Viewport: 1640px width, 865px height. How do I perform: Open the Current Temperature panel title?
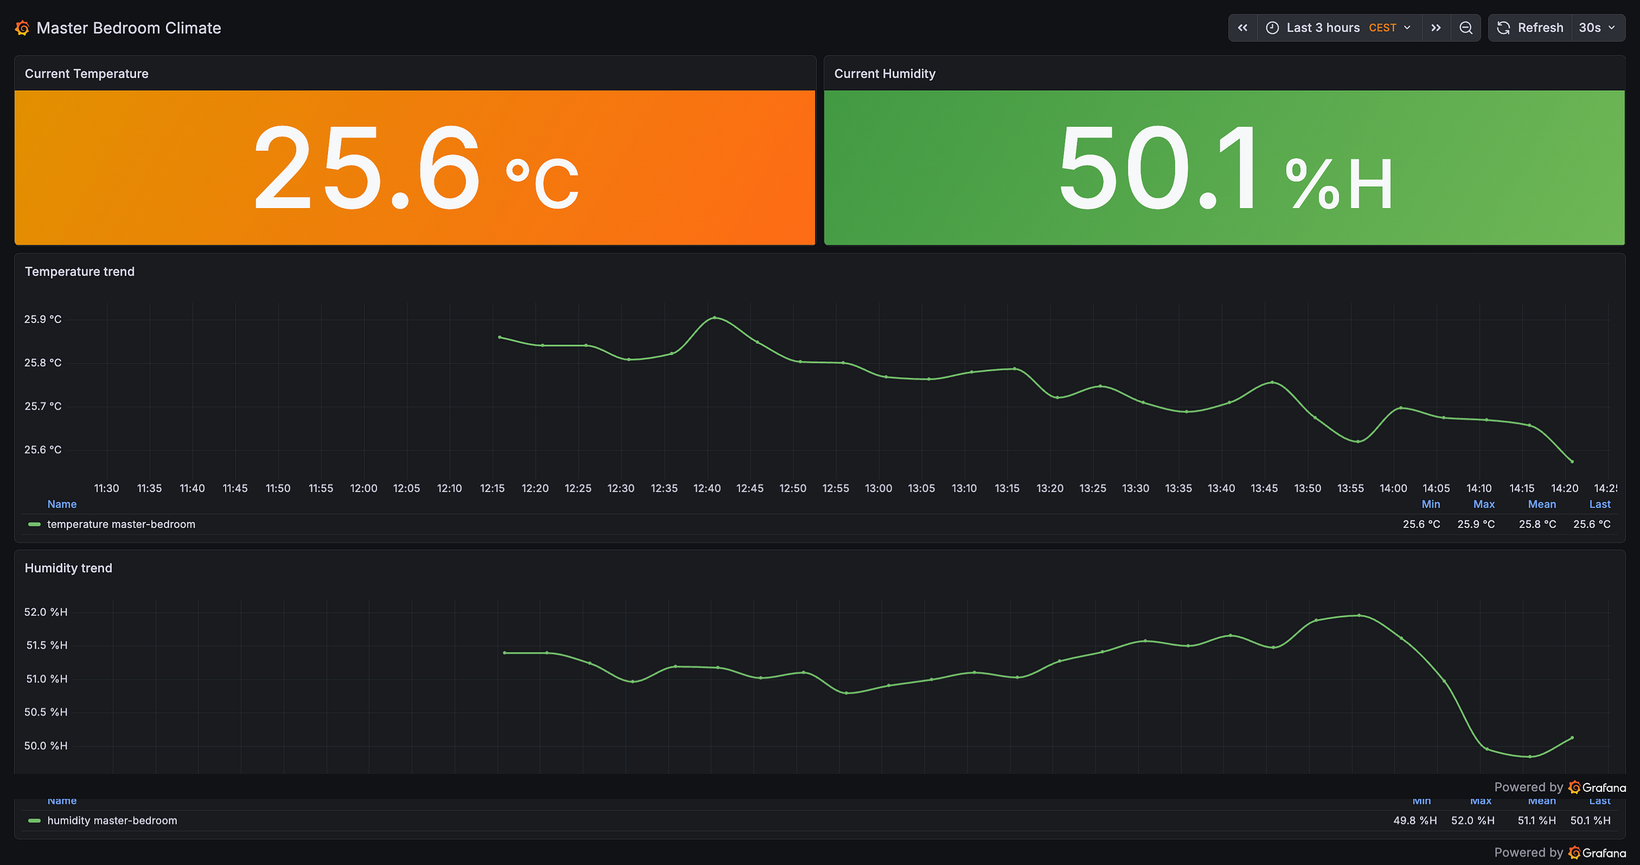[86, 74]
